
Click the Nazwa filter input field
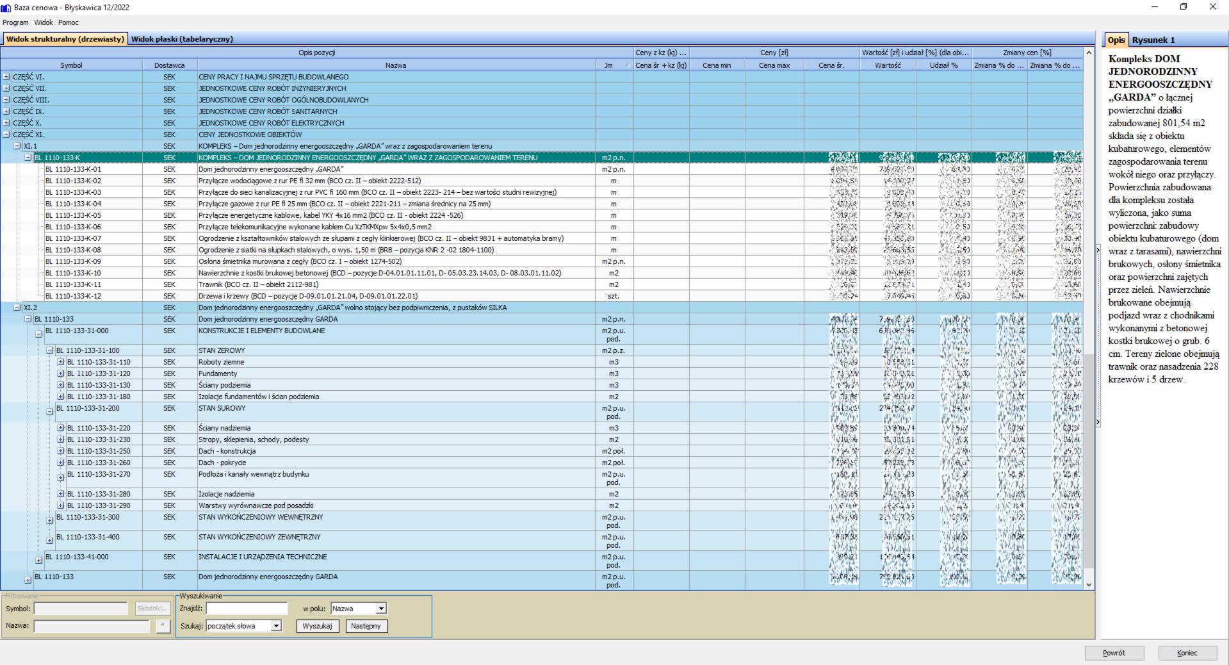[92, 626]
